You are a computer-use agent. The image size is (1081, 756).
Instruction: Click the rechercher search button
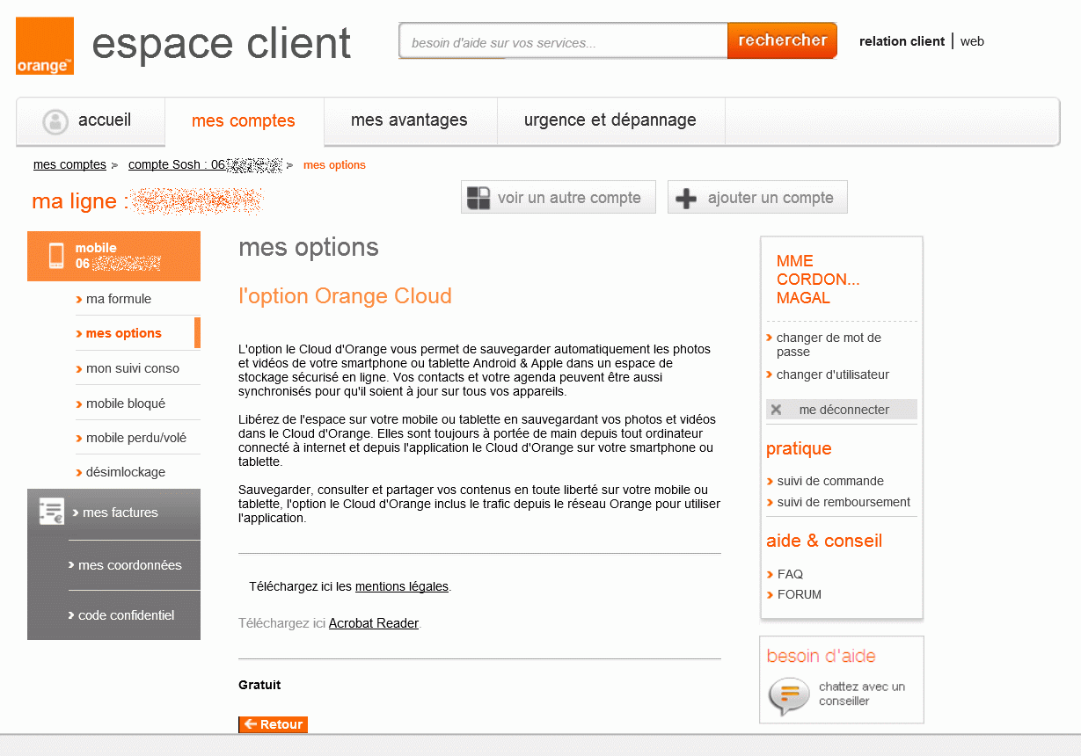782,40
